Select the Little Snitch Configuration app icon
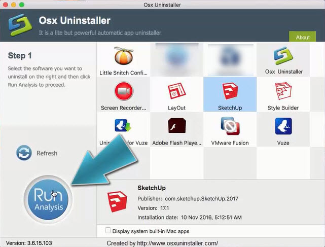 [124, 56]
